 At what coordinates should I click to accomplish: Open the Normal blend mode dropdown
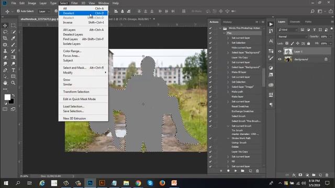(x=293, y=37)
